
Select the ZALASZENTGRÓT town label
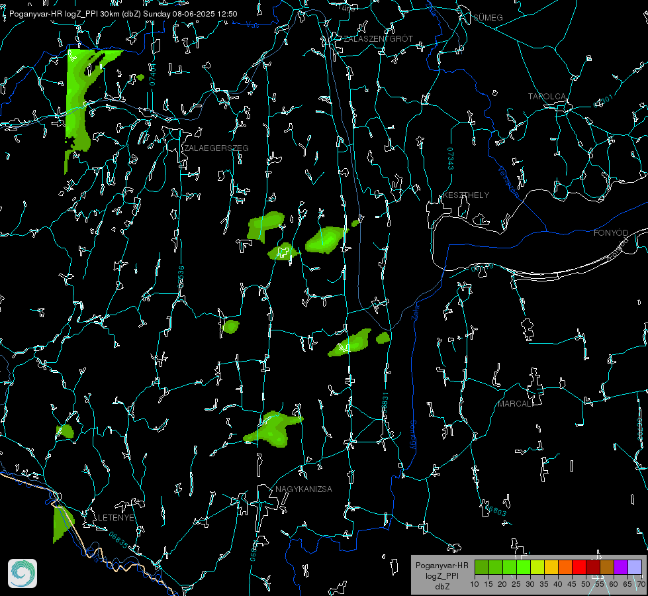[378, 39]
